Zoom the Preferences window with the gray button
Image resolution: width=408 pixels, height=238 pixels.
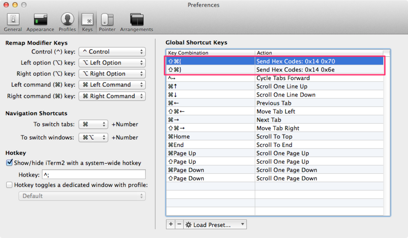[x=24, y=5]
